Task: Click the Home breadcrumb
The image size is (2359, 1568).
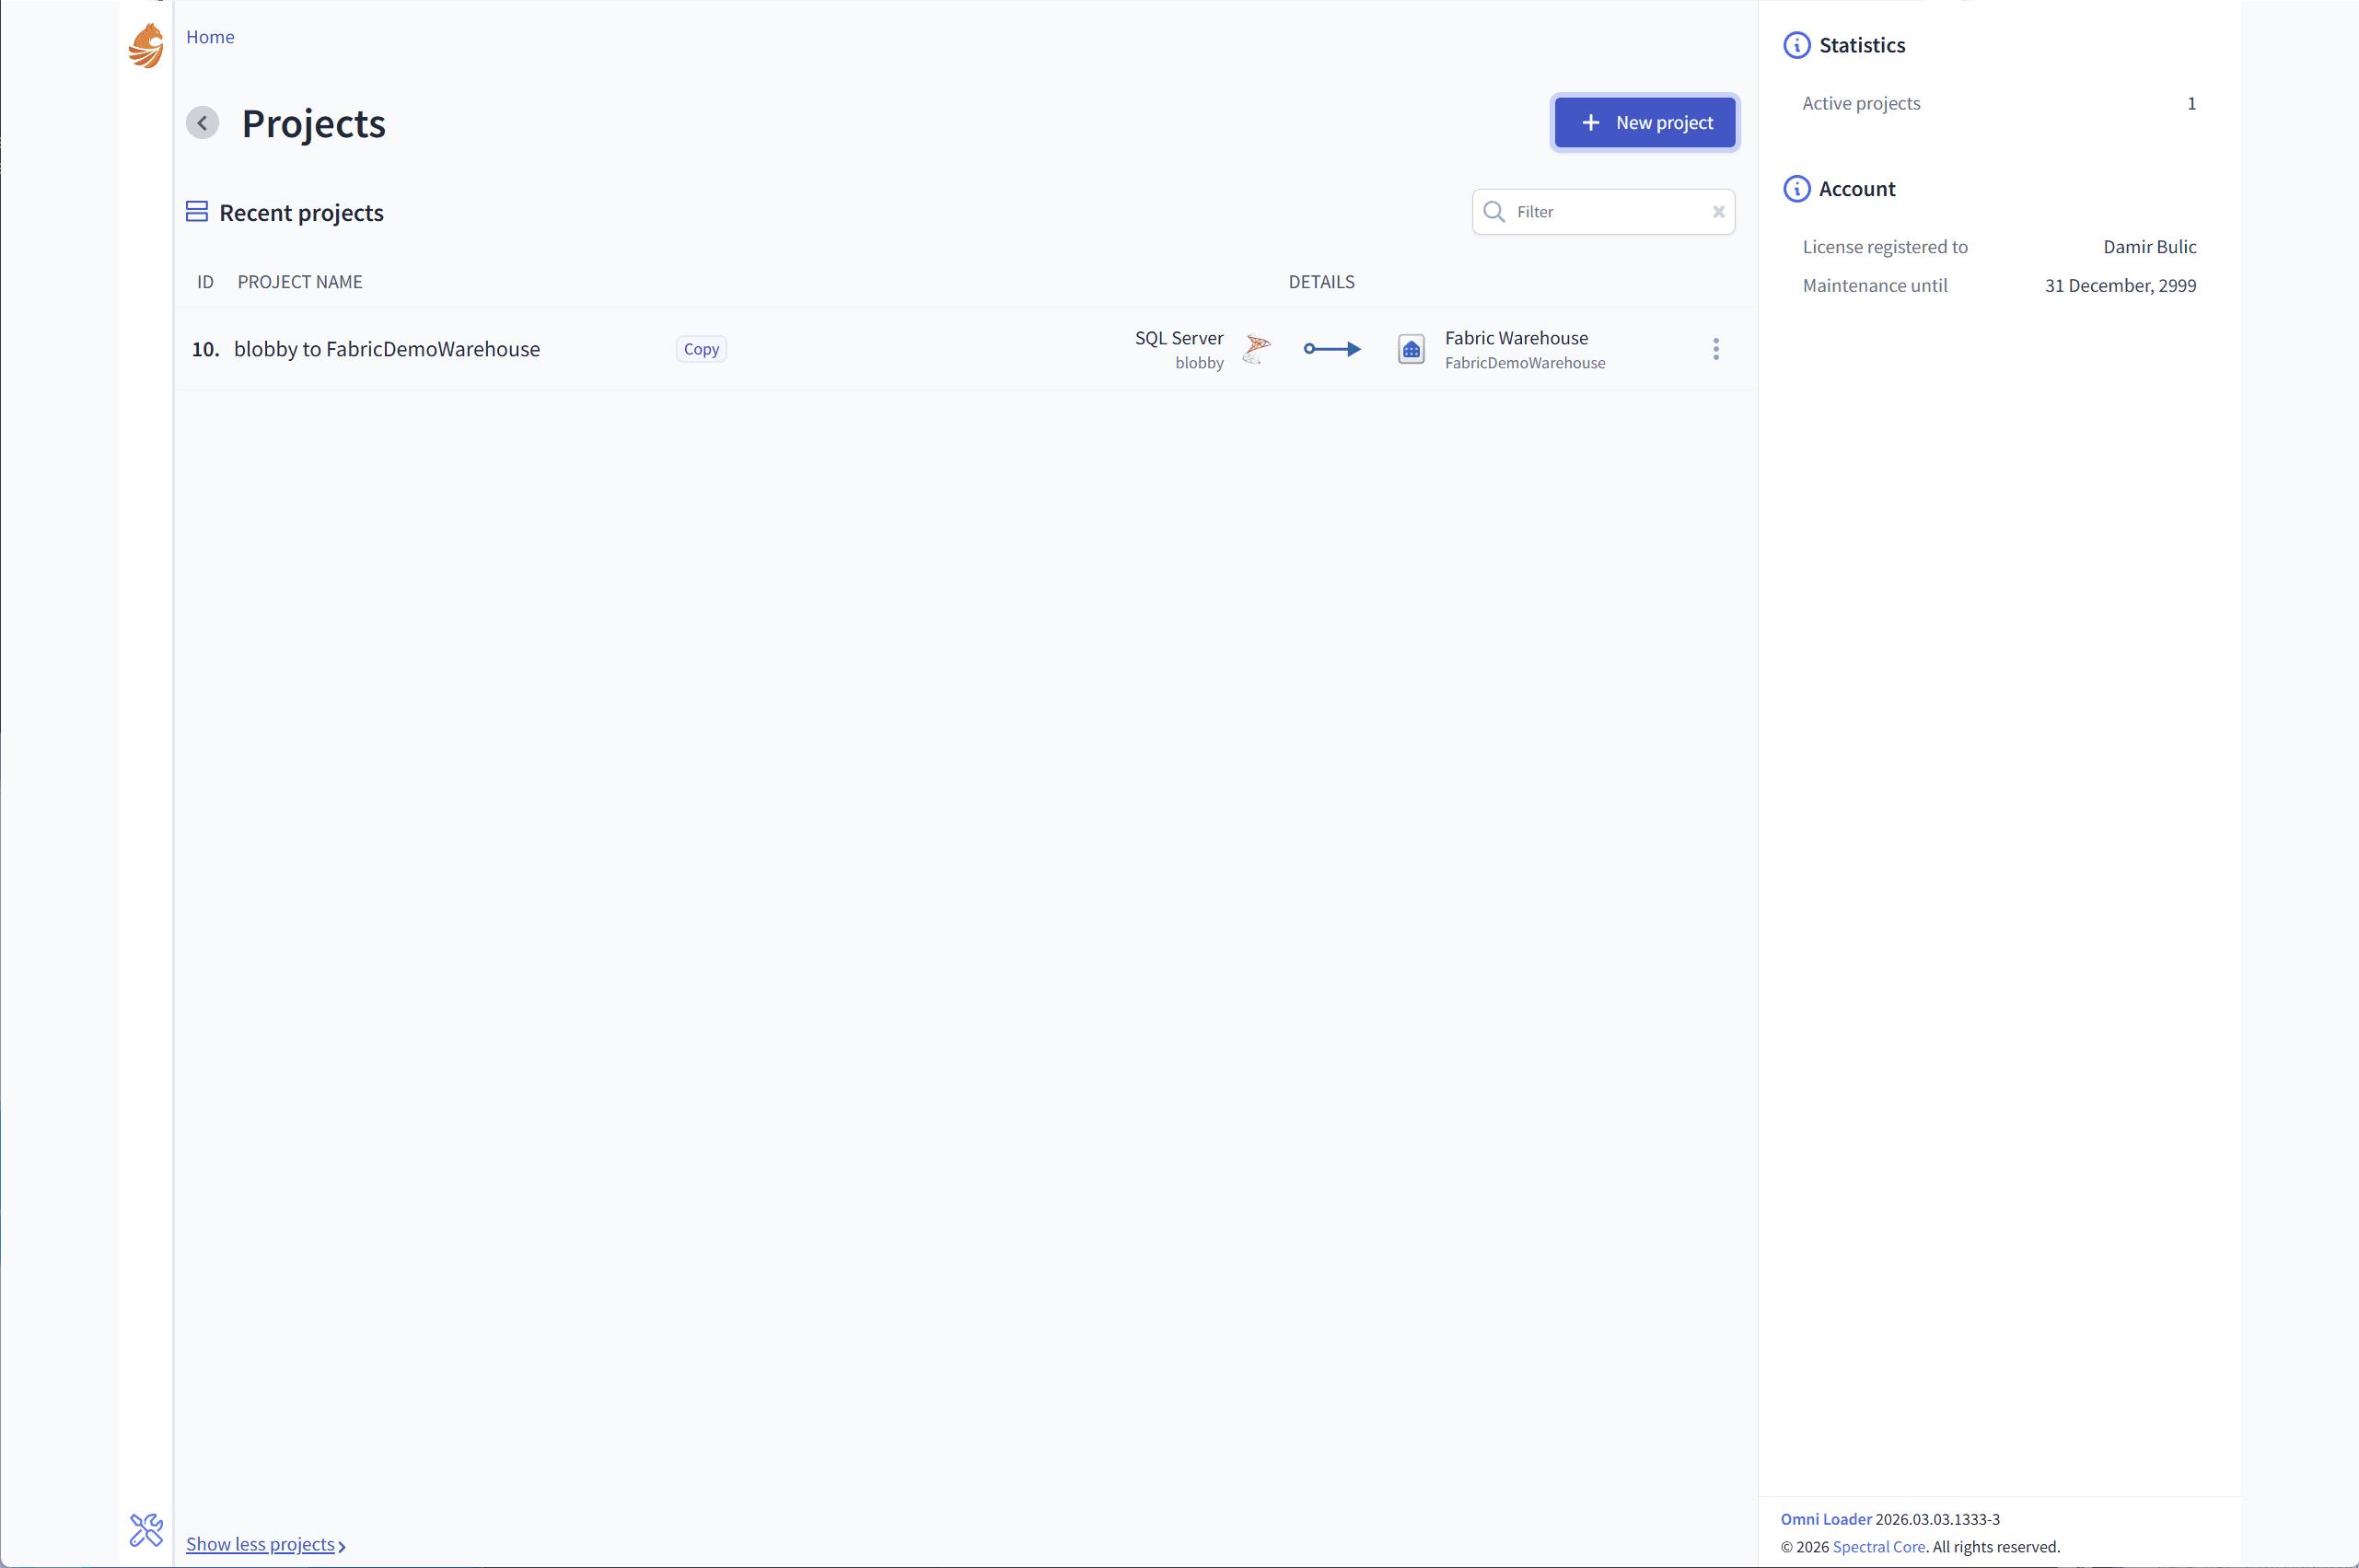Action: (210, 37)
